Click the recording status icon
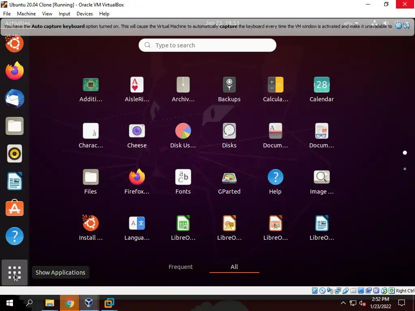 (x=368, y=291)
